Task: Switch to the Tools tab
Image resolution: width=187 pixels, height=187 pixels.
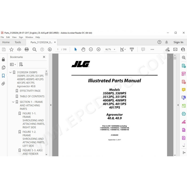Action: 18,42
